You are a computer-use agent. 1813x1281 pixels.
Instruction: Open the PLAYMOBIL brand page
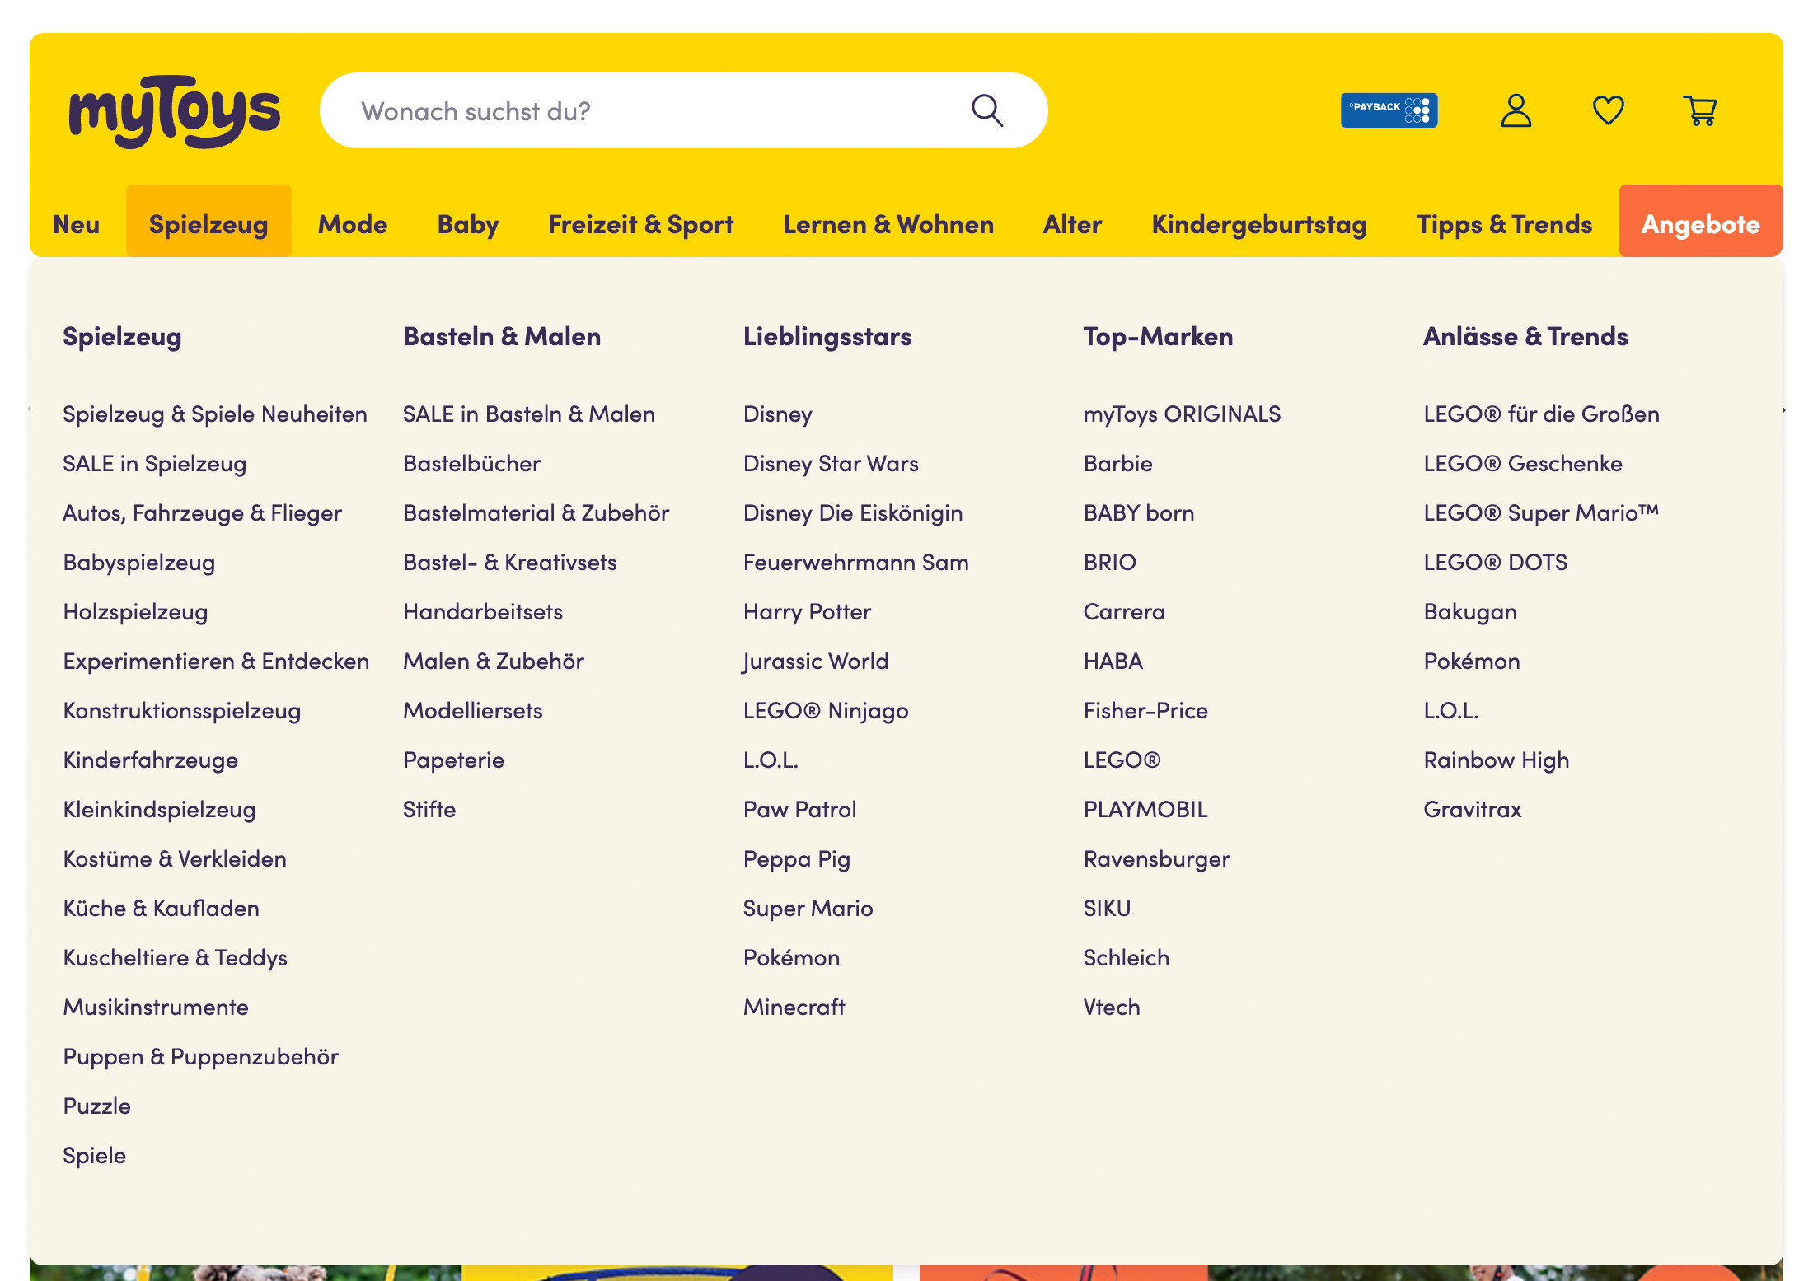tap(1145, 809)
